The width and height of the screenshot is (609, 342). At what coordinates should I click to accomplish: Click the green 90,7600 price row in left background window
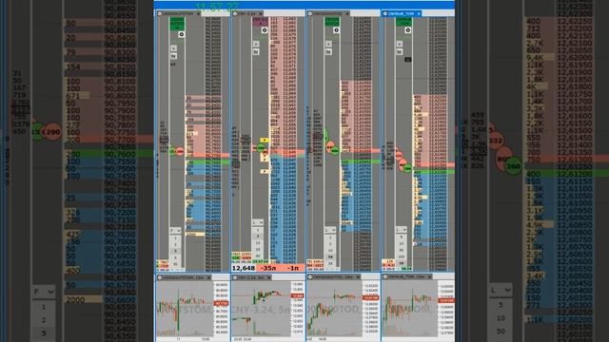click(108, 154)
